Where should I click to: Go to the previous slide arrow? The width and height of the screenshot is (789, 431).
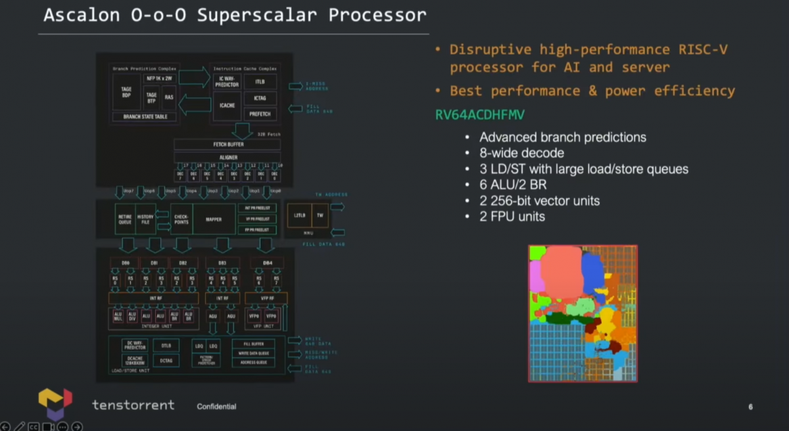click(5, 426)
